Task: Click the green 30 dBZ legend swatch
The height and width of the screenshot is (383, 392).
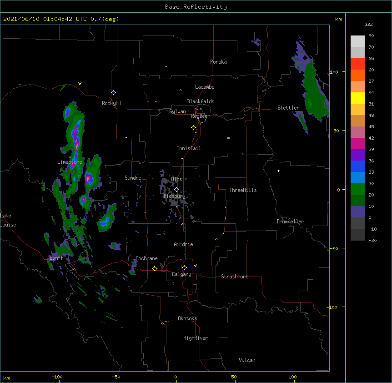Action: [357, 189]
